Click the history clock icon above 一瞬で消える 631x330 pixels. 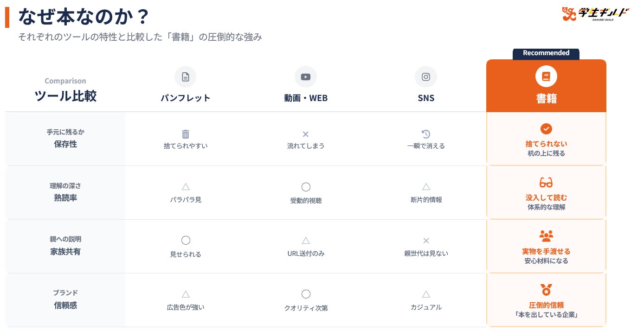(x=426, y=134)
